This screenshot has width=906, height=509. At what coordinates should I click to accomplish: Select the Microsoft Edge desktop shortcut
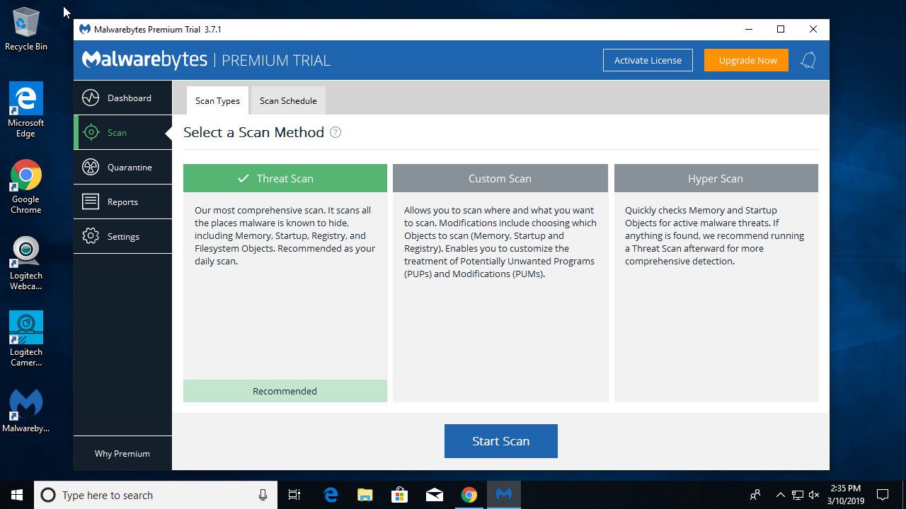click(x=26, y=110)
